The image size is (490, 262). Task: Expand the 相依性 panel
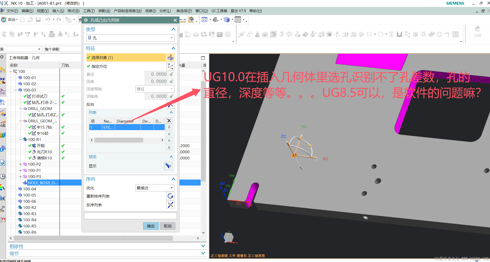click(203, 246)
